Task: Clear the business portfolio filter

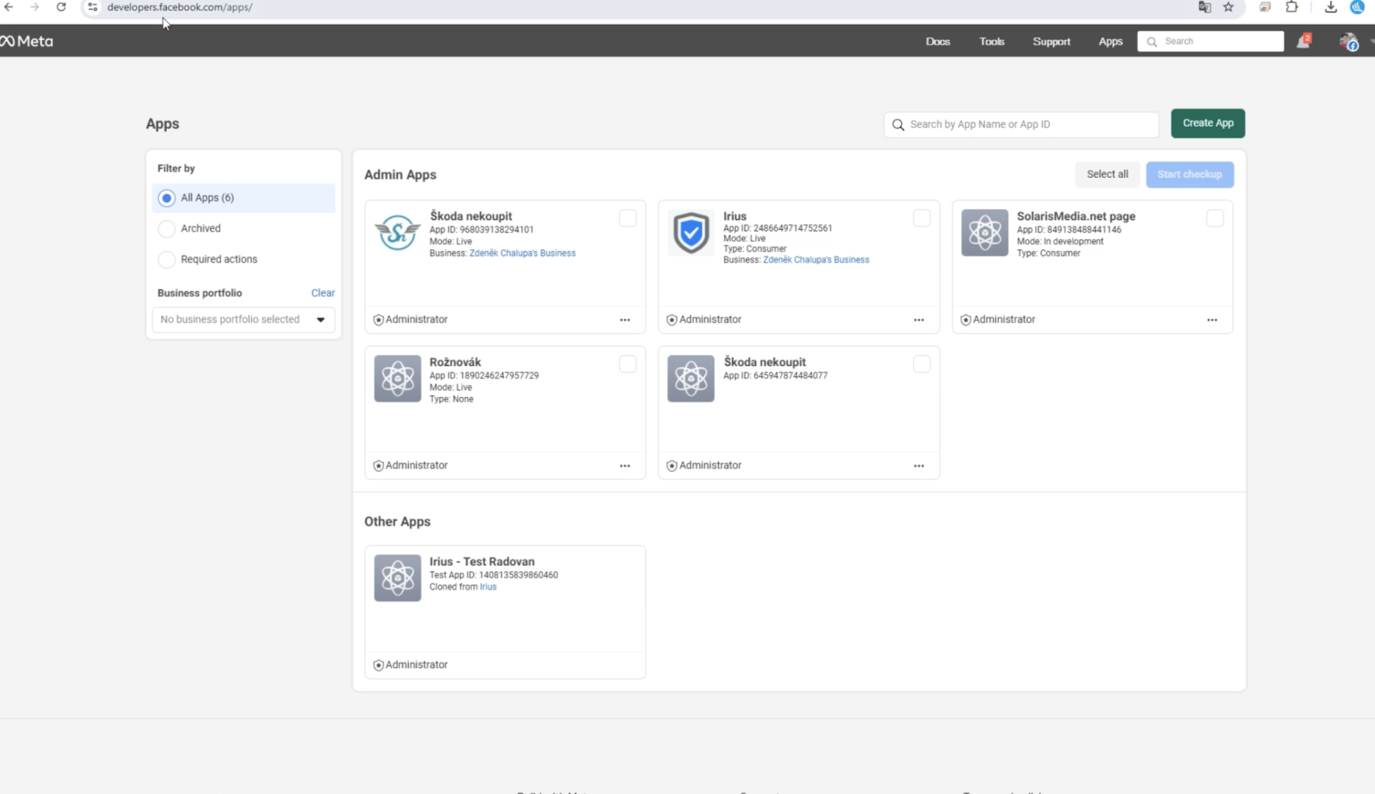Action: 322,293
